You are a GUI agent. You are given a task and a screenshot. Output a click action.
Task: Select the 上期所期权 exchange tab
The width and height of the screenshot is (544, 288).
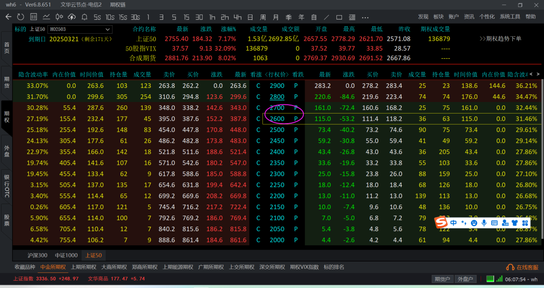pyautogui.click(x=84, y=267)
